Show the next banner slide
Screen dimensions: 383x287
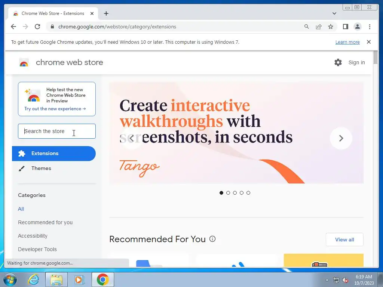pos(341,138)
